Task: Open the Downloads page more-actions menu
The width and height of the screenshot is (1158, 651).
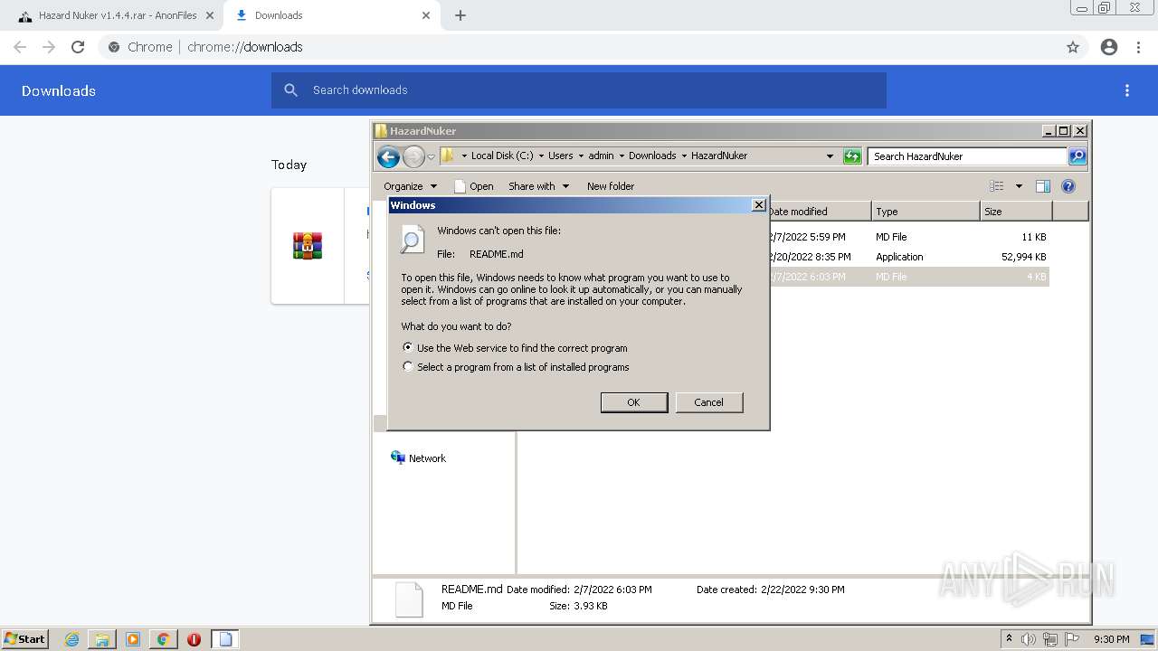Action: pos(1127,90)
